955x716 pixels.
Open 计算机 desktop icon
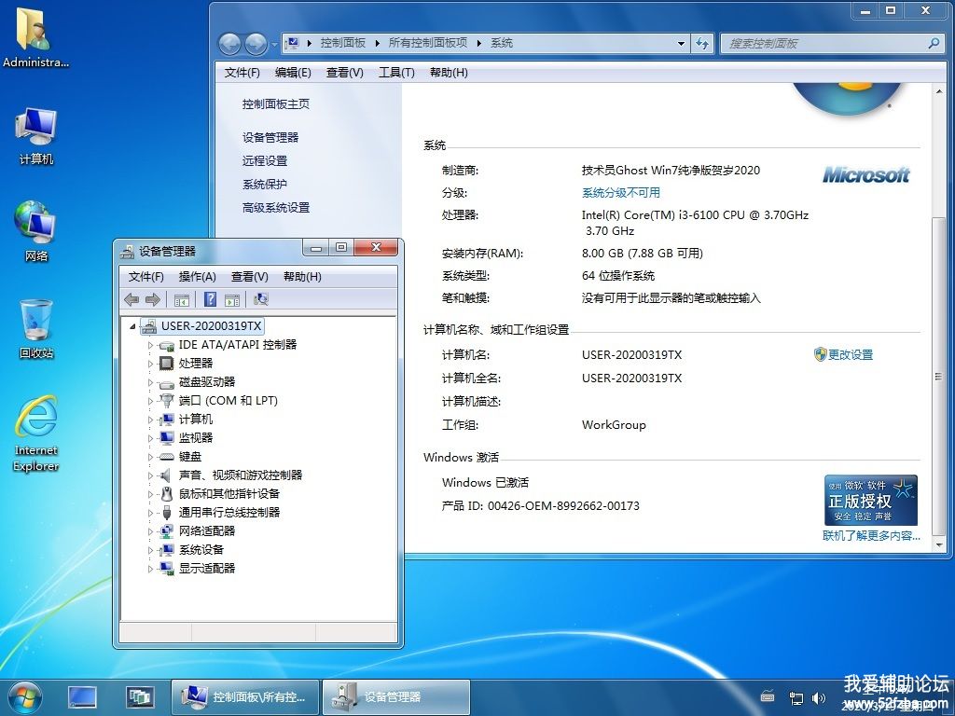[36, 136]
